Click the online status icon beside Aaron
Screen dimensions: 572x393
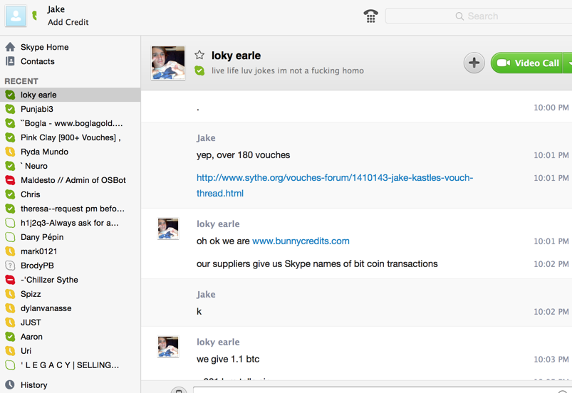point(10,337)
